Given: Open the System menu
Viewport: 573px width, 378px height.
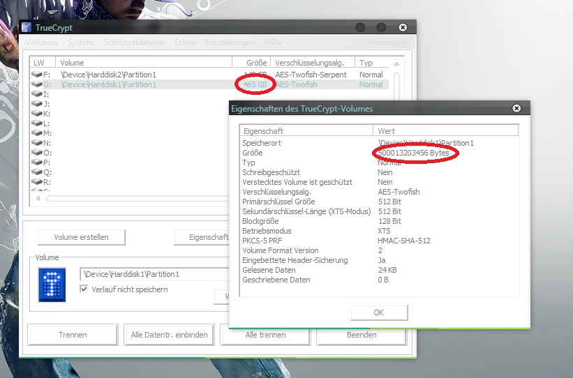Looking at the screenshot, I should click(x=81, y=43).
